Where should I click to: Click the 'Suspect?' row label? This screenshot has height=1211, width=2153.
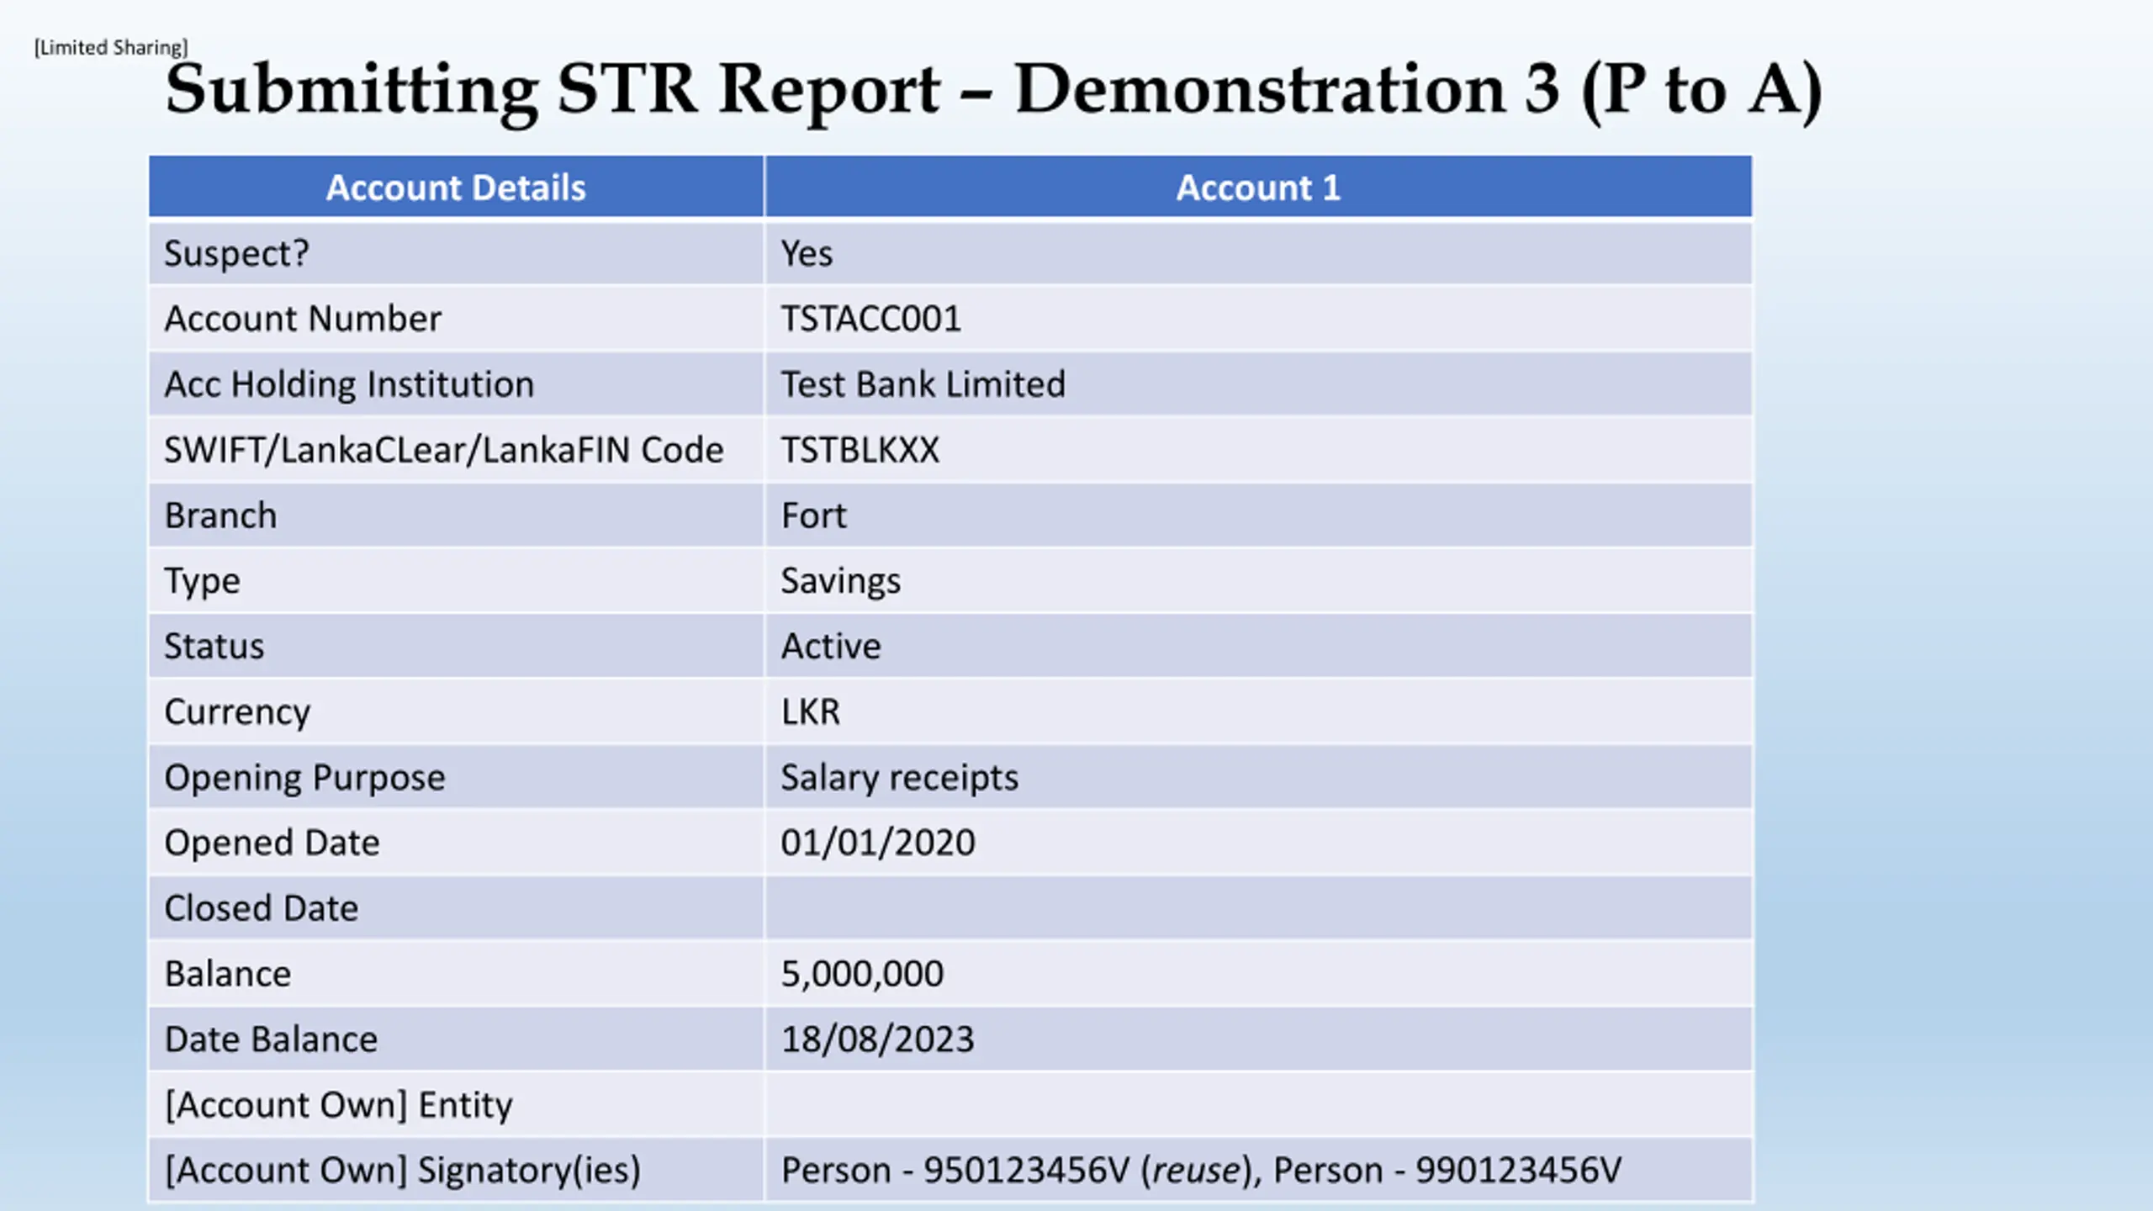pyautogui.click(x=236, y=253)
